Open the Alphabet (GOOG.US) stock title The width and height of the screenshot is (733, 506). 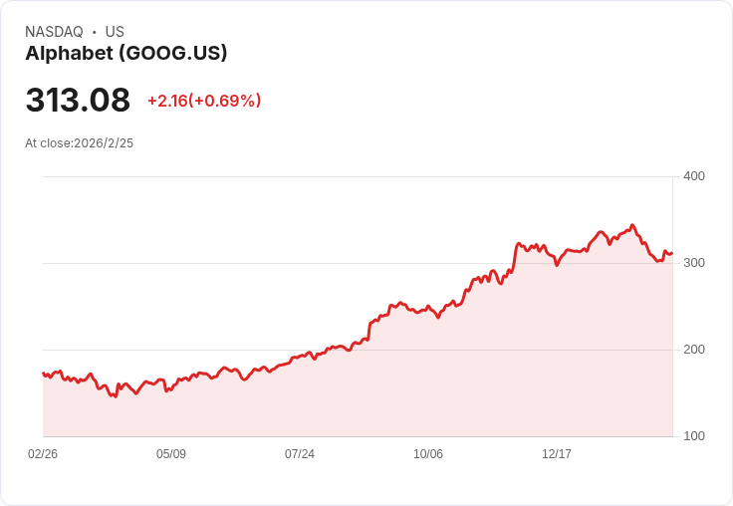click(126, 53)
